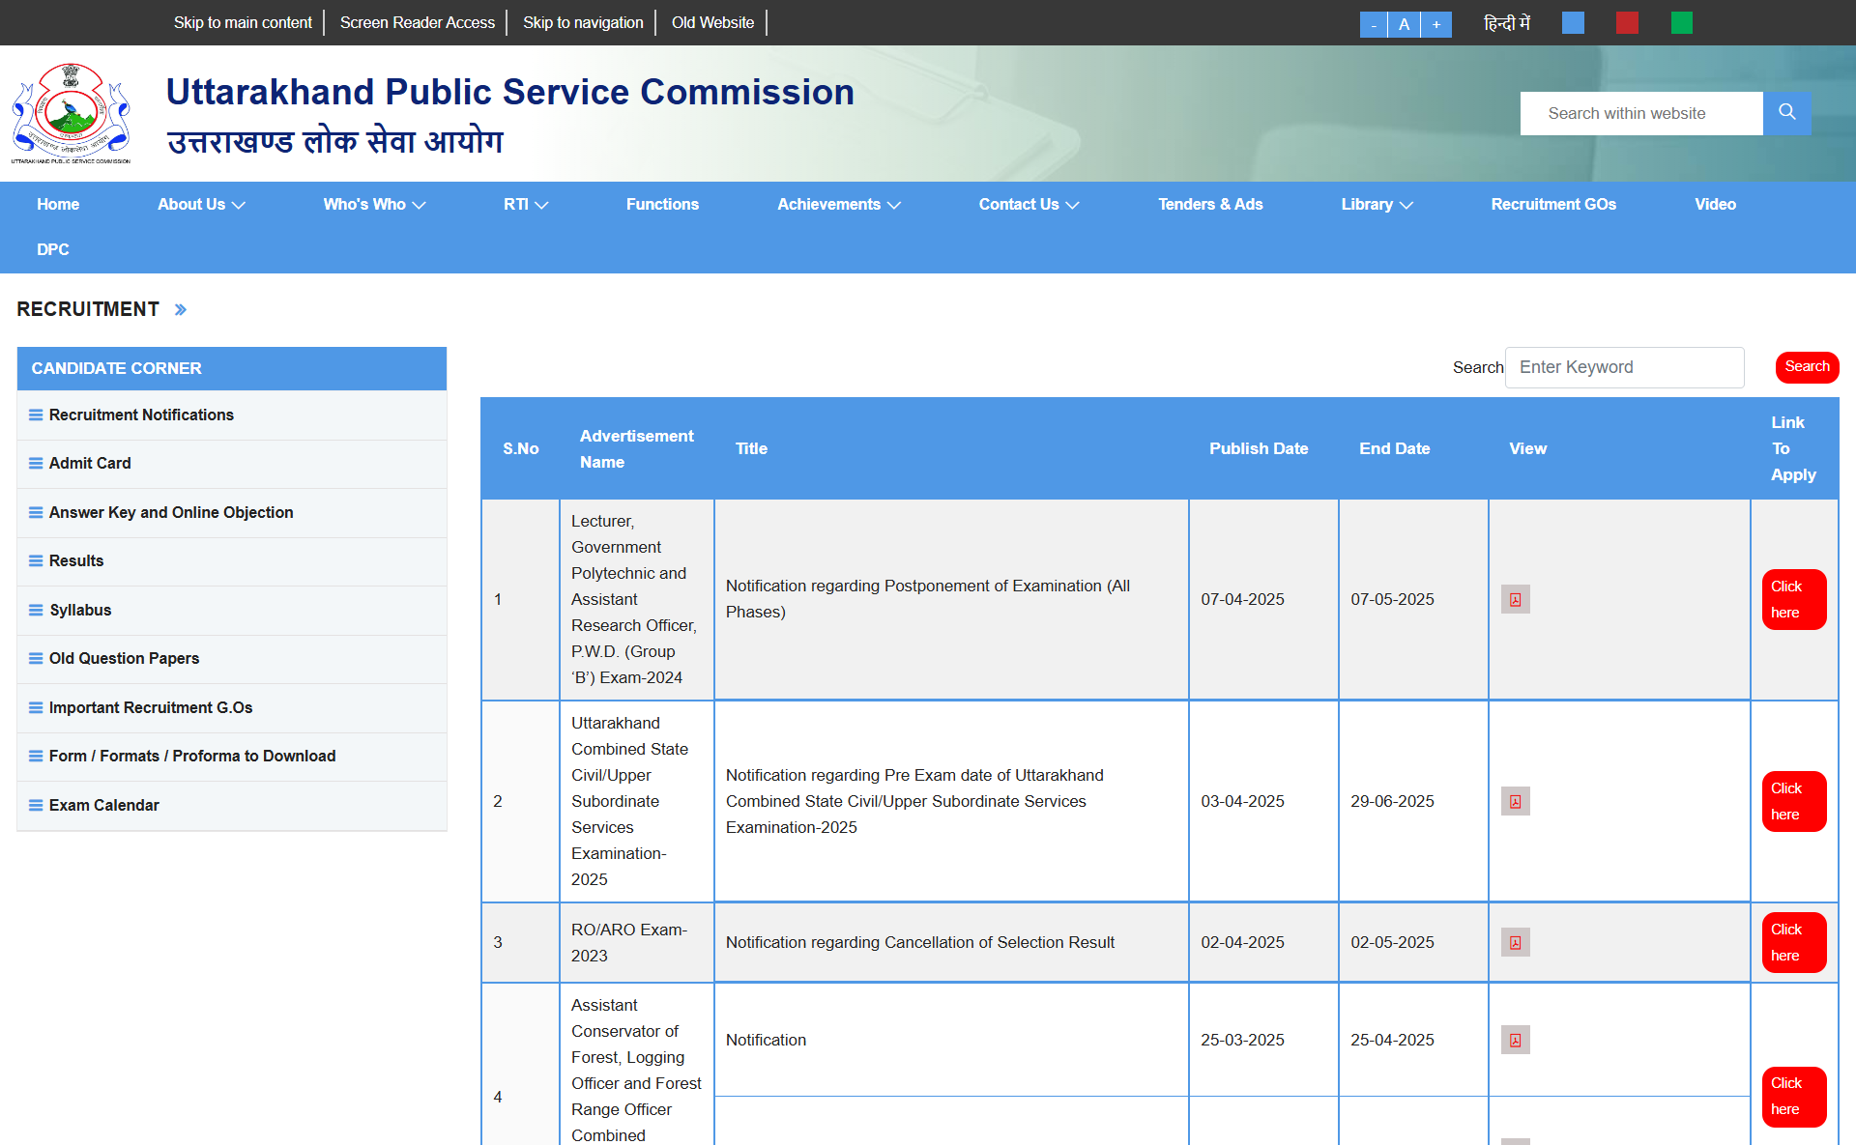Expand the Who's Who dropdown
The width and height of the screenshot is (1856, 1145).
click(x=374, y=205)
